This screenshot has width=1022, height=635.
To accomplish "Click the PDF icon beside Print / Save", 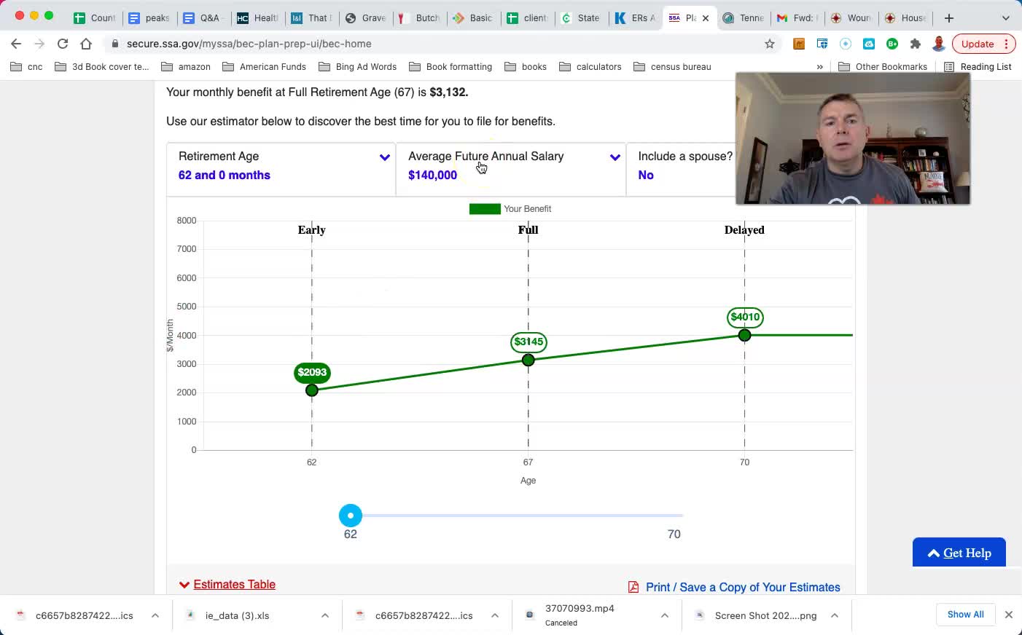I will (633, 587).
